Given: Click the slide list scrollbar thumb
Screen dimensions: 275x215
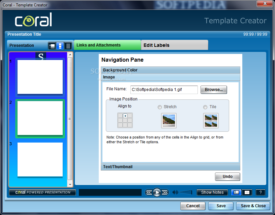Looking at the screenshot, I should point(70,119).
